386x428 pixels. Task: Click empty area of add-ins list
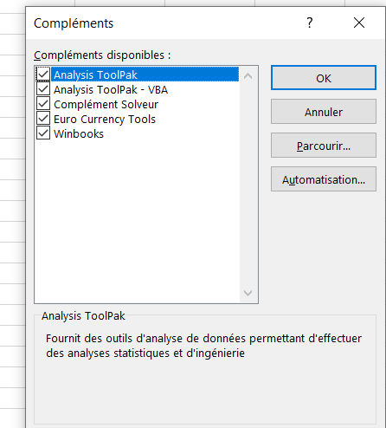pyautogui.click(x=137, y=219)
